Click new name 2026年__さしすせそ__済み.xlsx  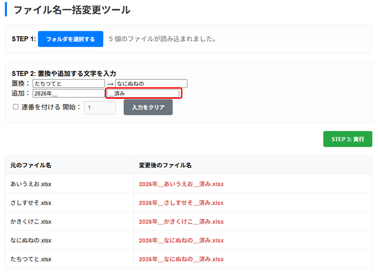(x=181, y=203)
